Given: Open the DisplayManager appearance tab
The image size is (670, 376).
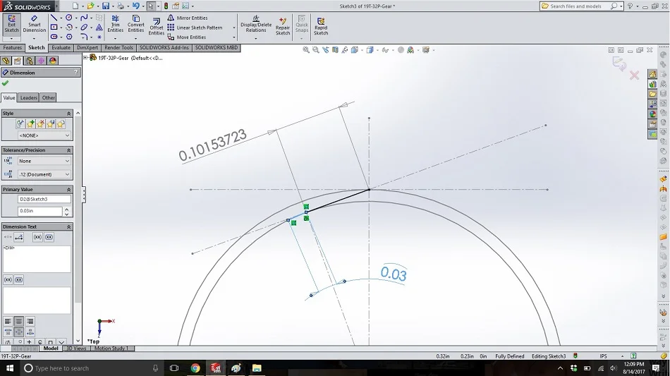Looking at the screenshot, I should click(53, 61).
